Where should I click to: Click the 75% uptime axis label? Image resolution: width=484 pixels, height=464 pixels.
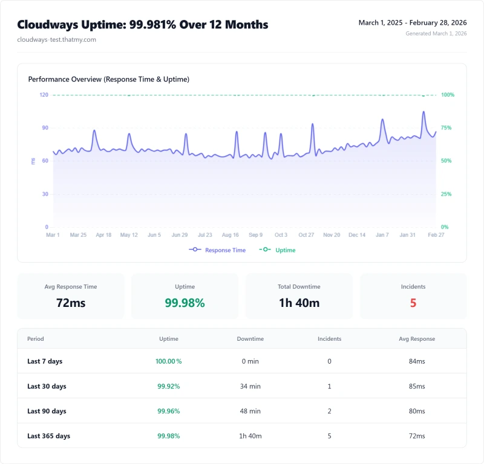446,127
